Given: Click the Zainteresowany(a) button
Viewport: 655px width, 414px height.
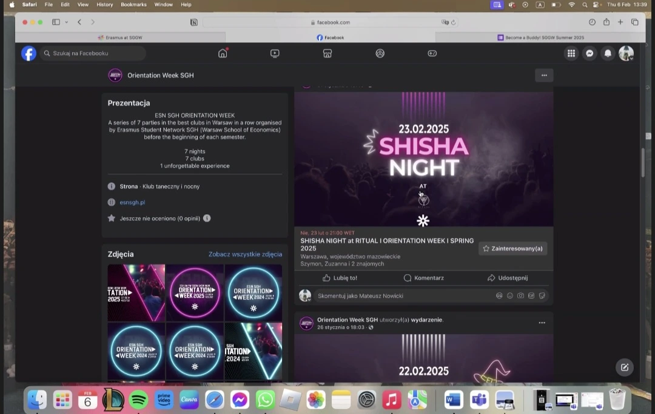Looking at the screenshot, I should tap(512, 249).
